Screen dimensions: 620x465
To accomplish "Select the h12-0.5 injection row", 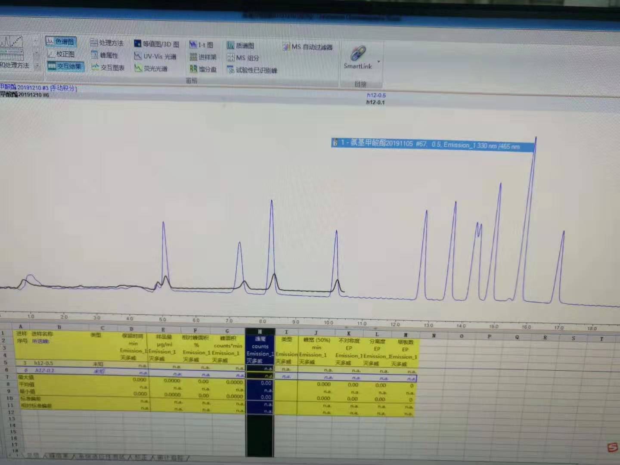I will (215, 364).
